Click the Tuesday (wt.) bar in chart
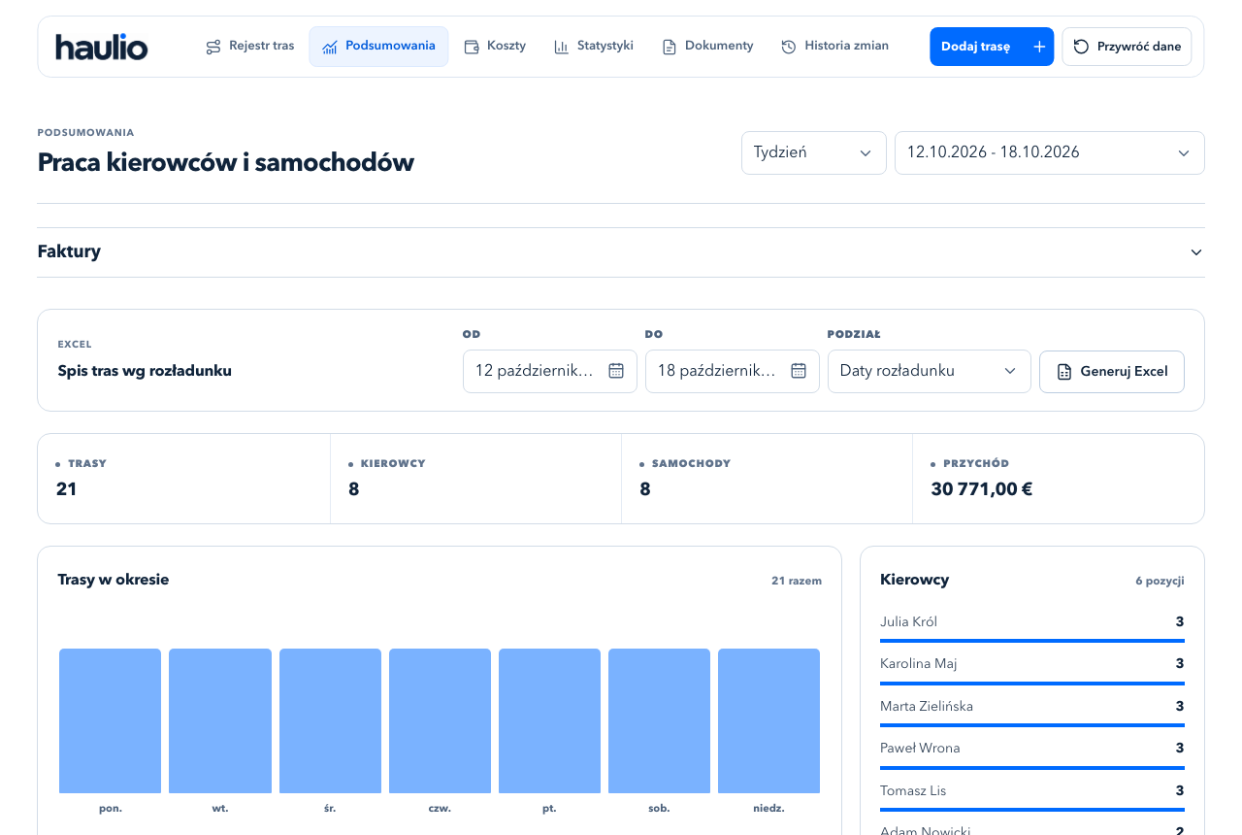The width and height of the screenshot is (1242, 835). [x=220, y=721]
